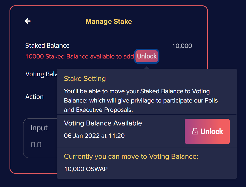Click the Action label

coord(35,97)
